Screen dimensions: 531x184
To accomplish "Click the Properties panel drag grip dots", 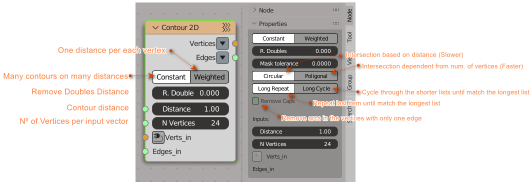I will [336, 23].
